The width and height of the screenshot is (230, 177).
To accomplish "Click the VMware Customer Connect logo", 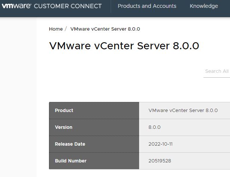I will tap(52, 6).
